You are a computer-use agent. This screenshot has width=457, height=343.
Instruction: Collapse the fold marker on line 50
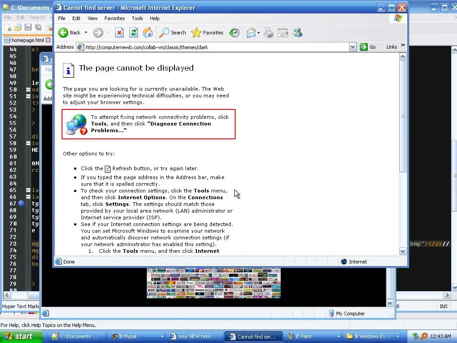[x=28, y=89]
